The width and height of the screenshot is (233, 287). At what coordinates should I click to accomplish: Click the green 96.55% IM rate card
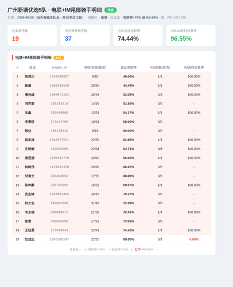click(191, 35)
